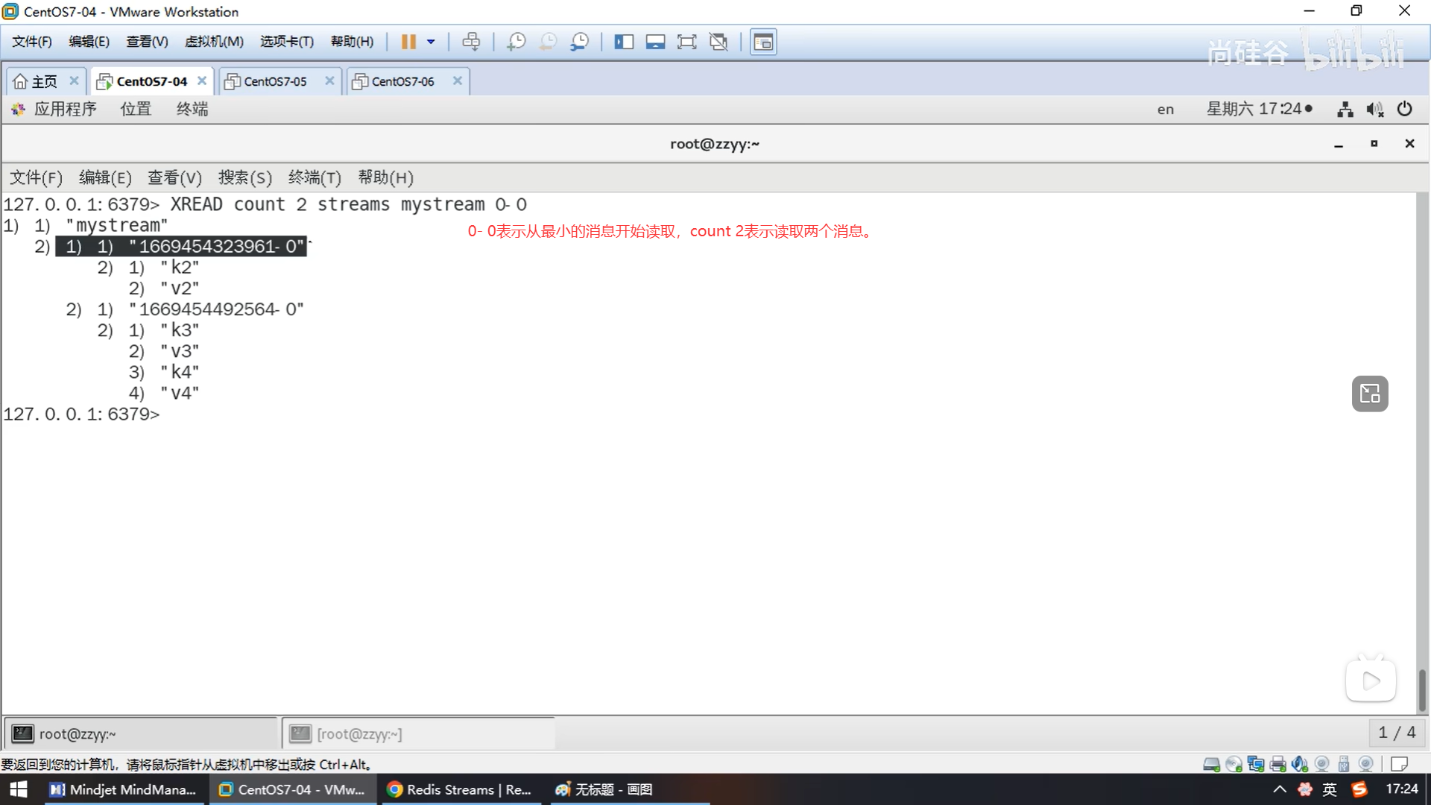
Task: Toggle the library sidebar panel
Action: pos(624,42)
